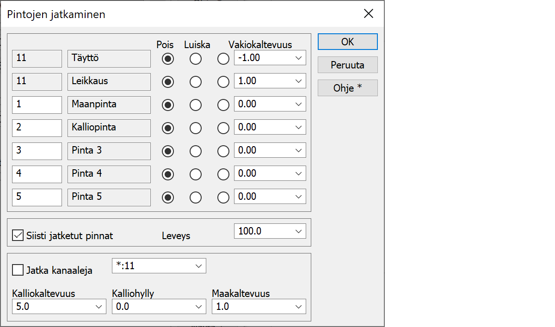Viewport: 555px width, 327px height.
Task: Select Vakiokaltevuus radio for Pinta 3 row
Action: 223,151
